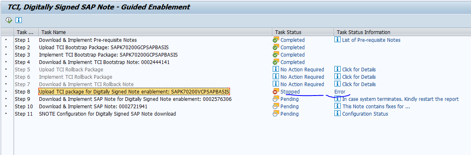Select 'Implement TCI Rollback Package' task name
Image resolution: width=471 pixels, height=155 pixels.
[x=76, y=77]
